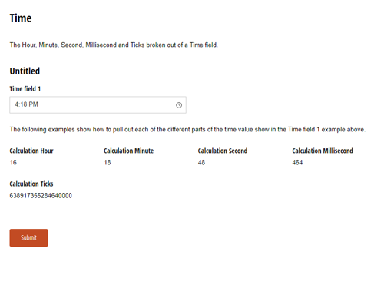Image resolution: width=384 pixels, height=288 pixels.
Task: Click the Calculation Millisecond label
Action: 323,151
